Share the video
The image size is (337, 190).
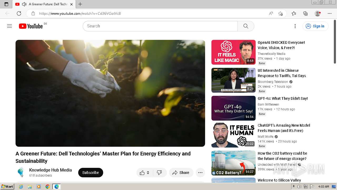tap(181, 173)
